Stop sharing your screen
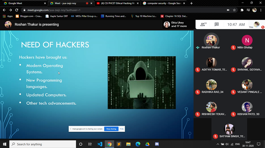 [111, 129]
